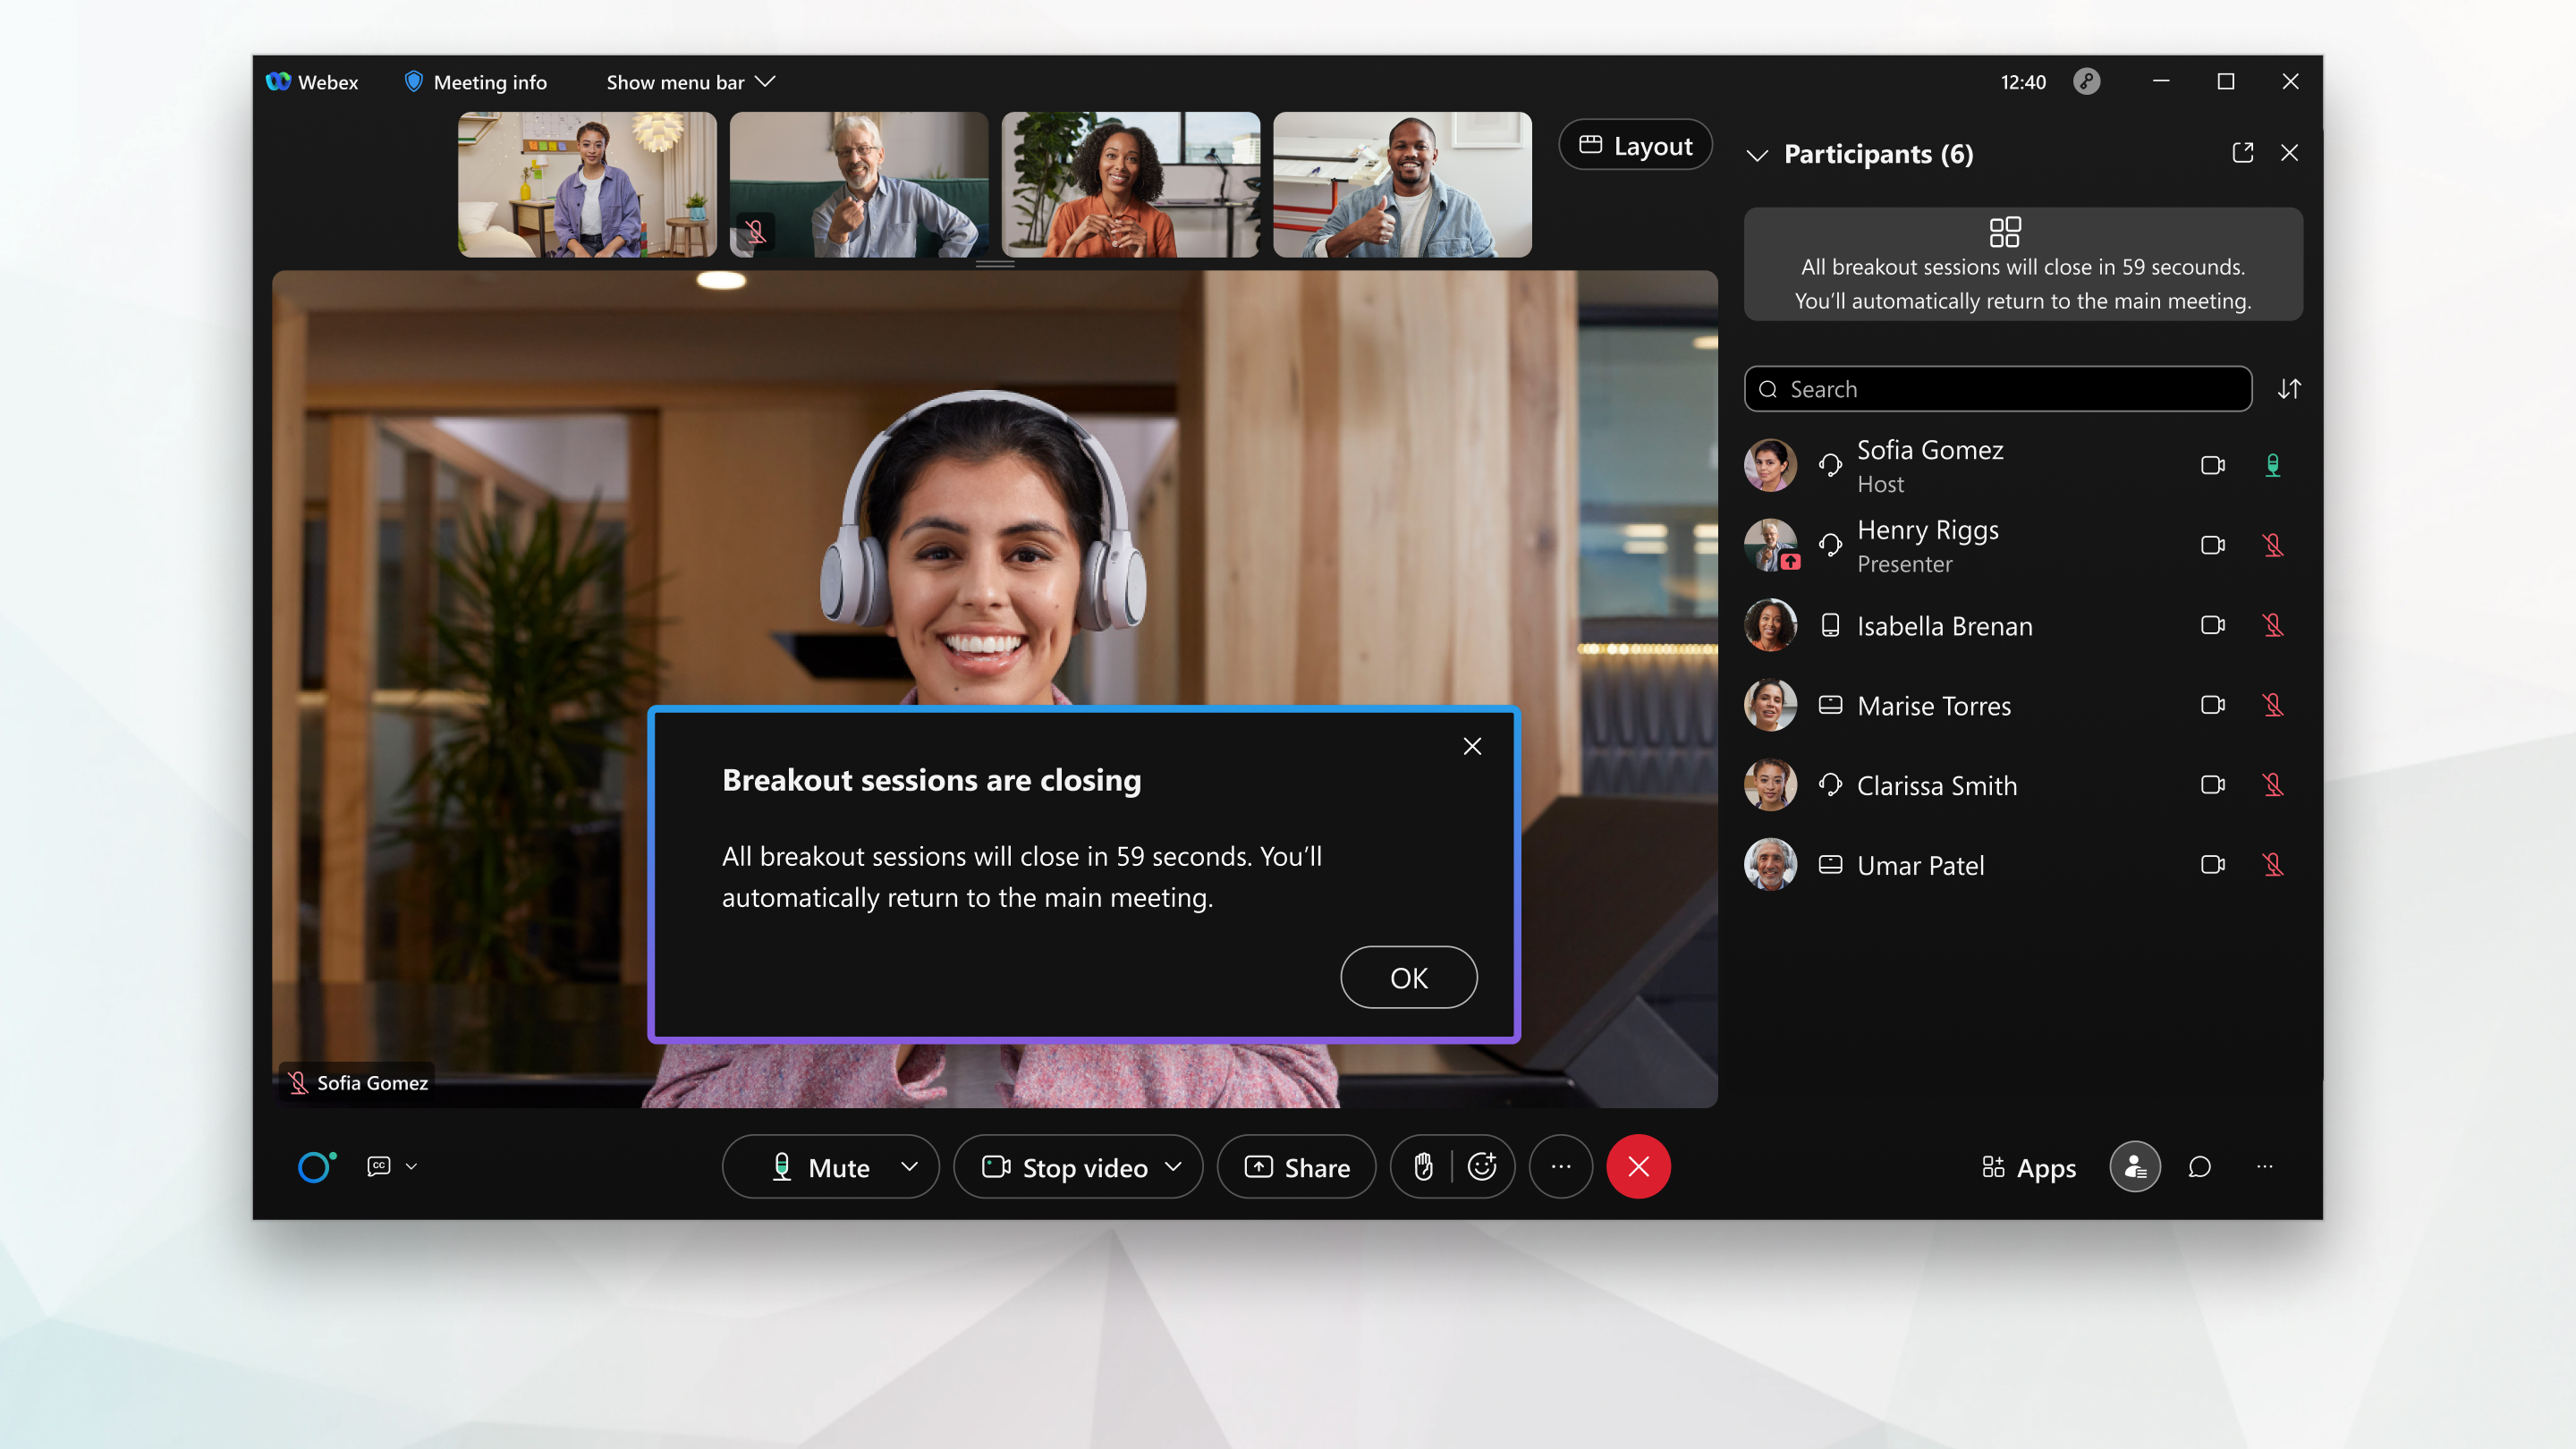Expand the Mute button dropdown arrow

(910, 1166)
